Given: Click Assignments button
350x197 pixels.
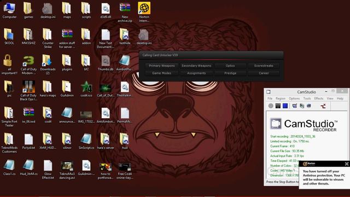Looking at the screenshot, I should (x=196, y=73).
